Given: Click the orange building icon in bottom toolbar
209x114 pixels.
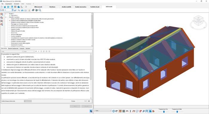Looking at the screenshot, I should click(x=153, y=111).
